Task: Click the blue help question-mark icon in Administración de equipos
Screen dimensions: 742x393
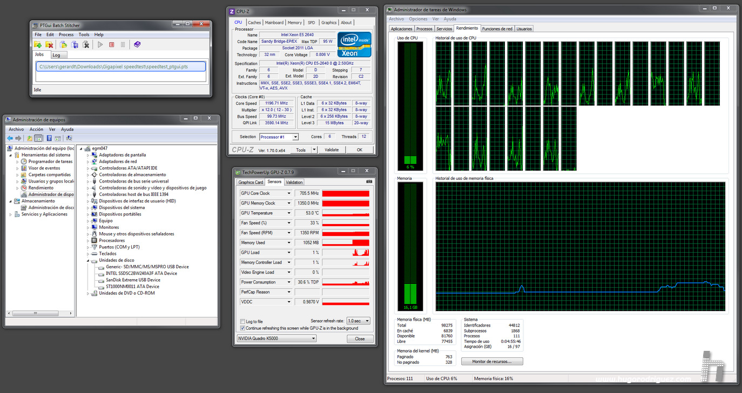Action: 49,138
